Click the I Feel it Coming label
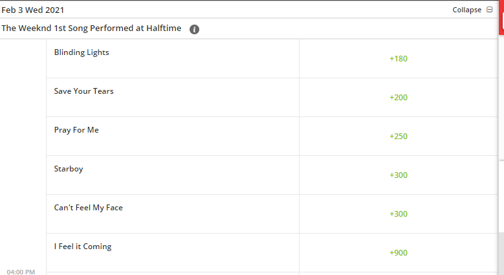 [83, 247]
